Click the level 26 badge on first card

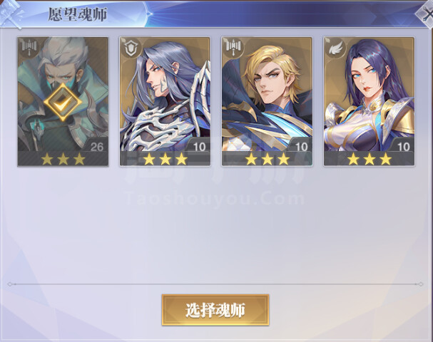click(96, 146)
